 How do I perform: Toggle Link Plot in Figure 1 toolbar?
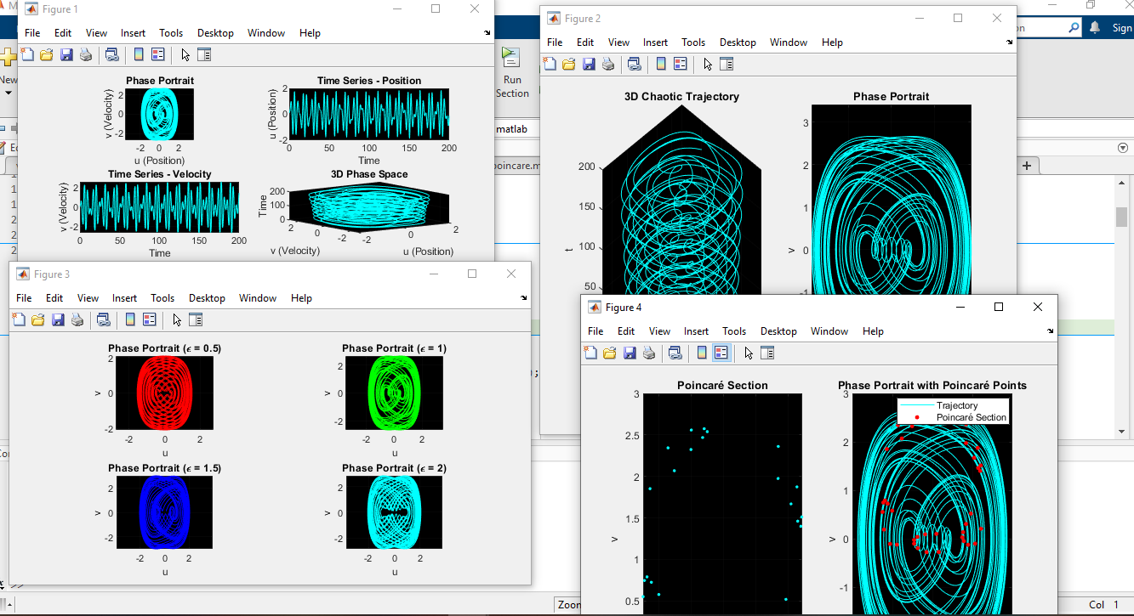[x=111, y=55]
